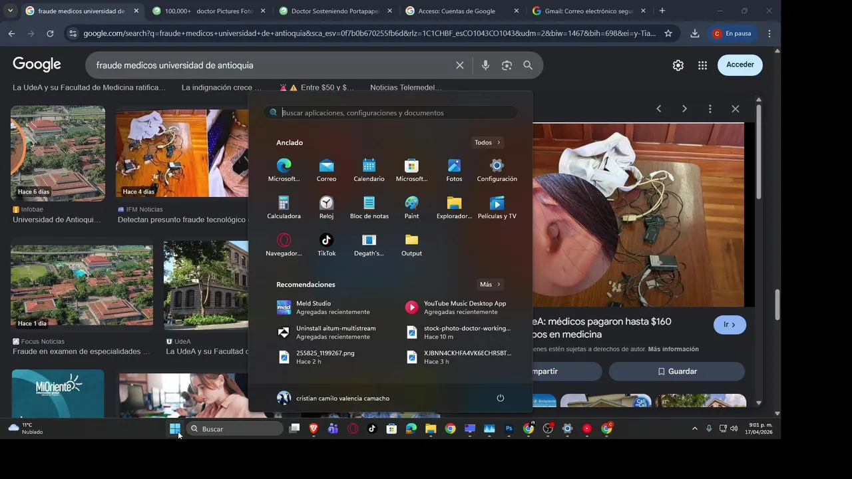Image resolution: width=852 pixels, height=479 pixels.
Task: Open recent file XJBNN4CKHFA4VK6ECHRSBT
Action: point(458,357)
